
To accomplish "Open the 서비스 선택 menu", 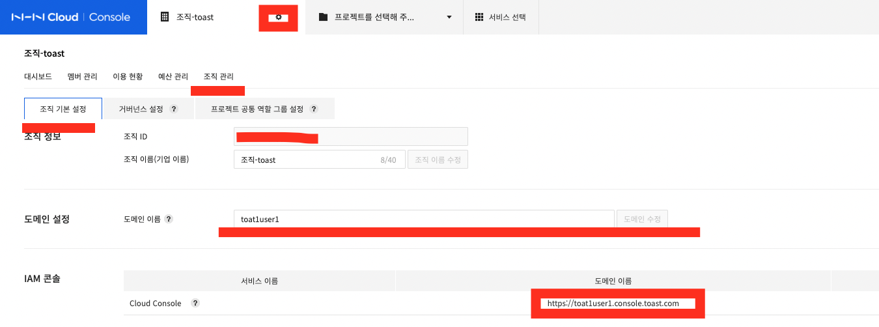I will [x=500, y=18].
